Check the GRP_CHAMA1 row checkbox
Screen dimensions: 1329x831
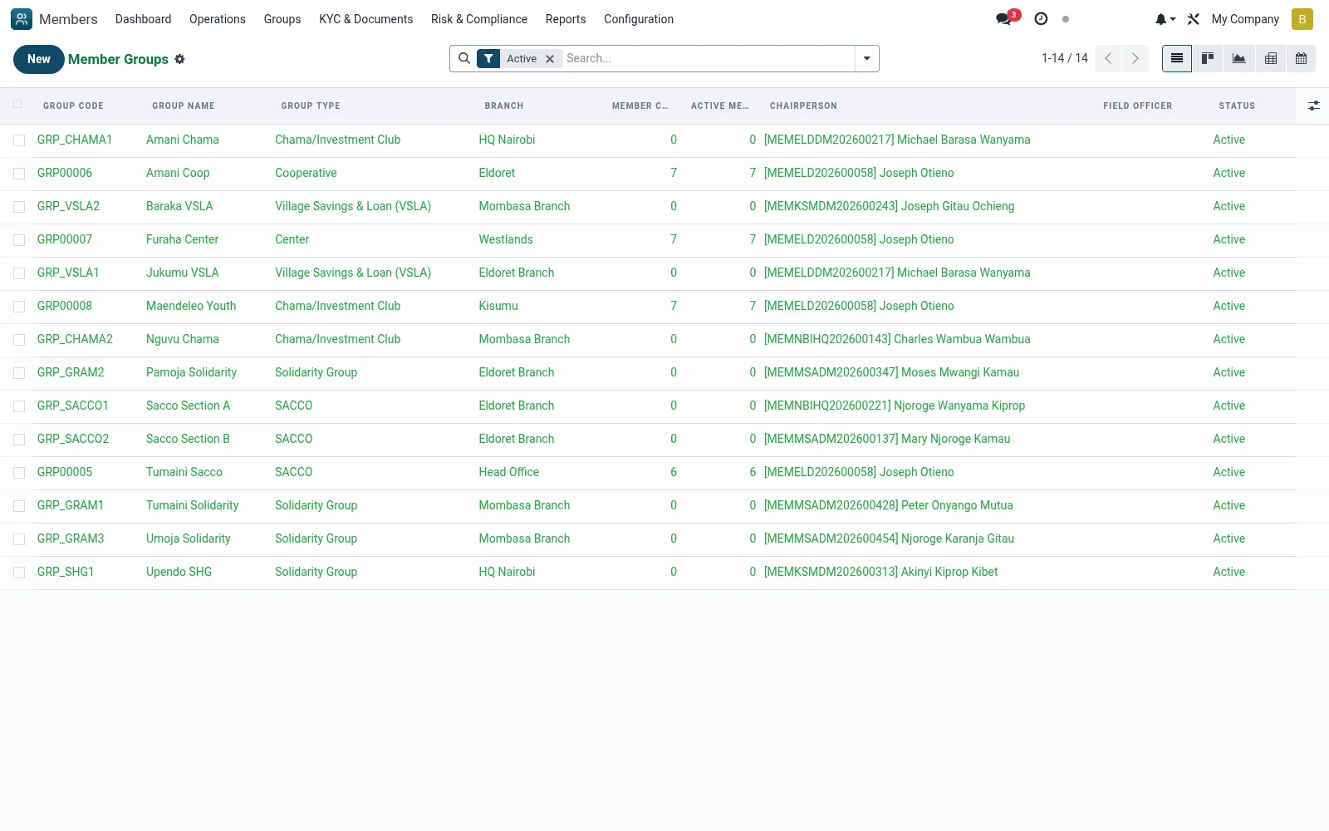(19, 140)
